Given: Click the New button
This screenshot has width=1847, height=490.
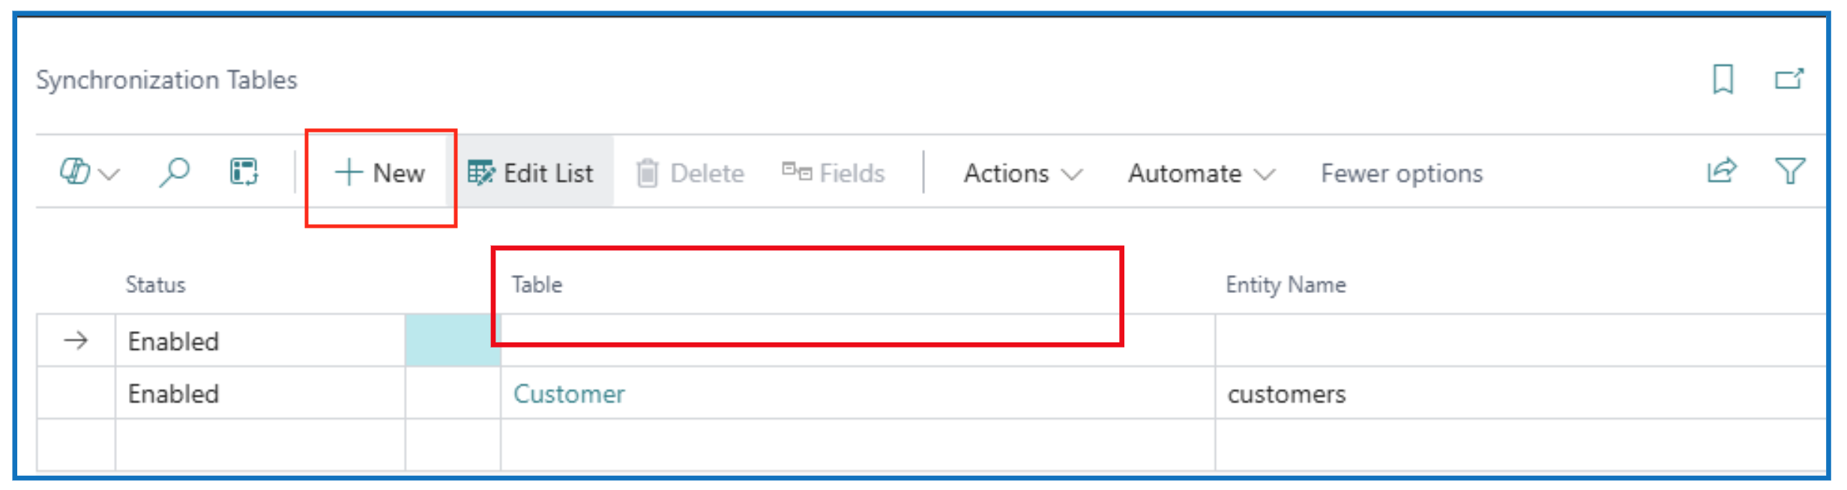Looking at the screenshot, I should (x=381, y=173).
